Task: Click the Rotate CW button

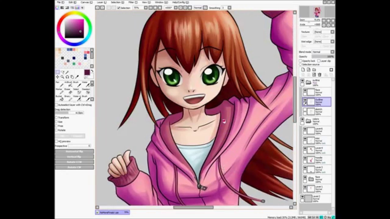Action: (74, 167)
